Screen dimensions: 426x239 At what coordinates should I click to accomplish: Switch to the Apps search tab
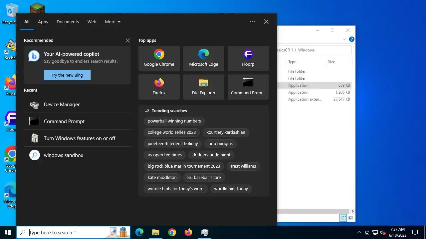tap(43, 22)
